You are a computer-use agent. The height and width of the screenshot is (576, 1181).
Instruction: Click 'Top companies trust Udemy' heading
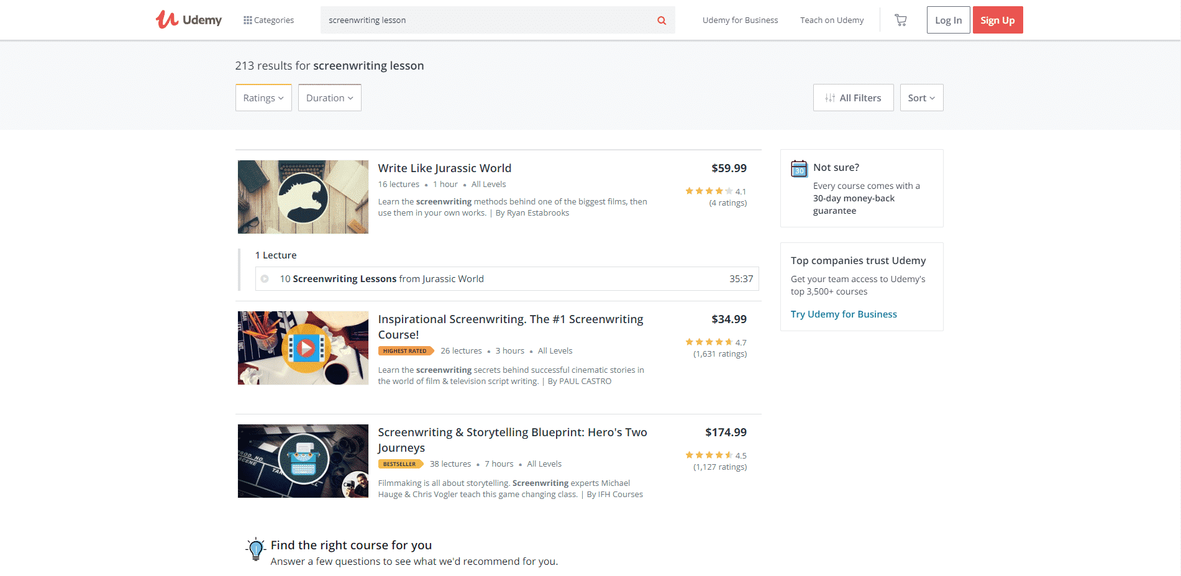(x=858, y=260)
